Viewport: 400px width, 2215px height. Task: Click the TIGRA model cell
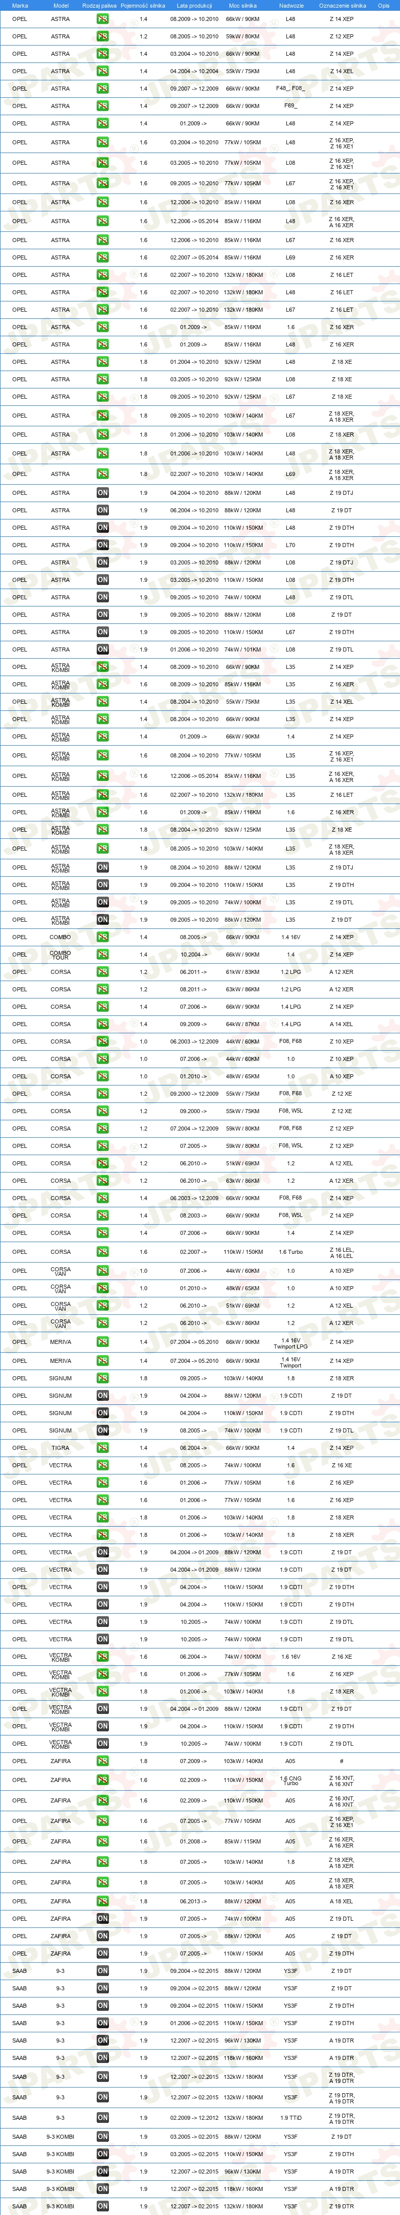60,1448
